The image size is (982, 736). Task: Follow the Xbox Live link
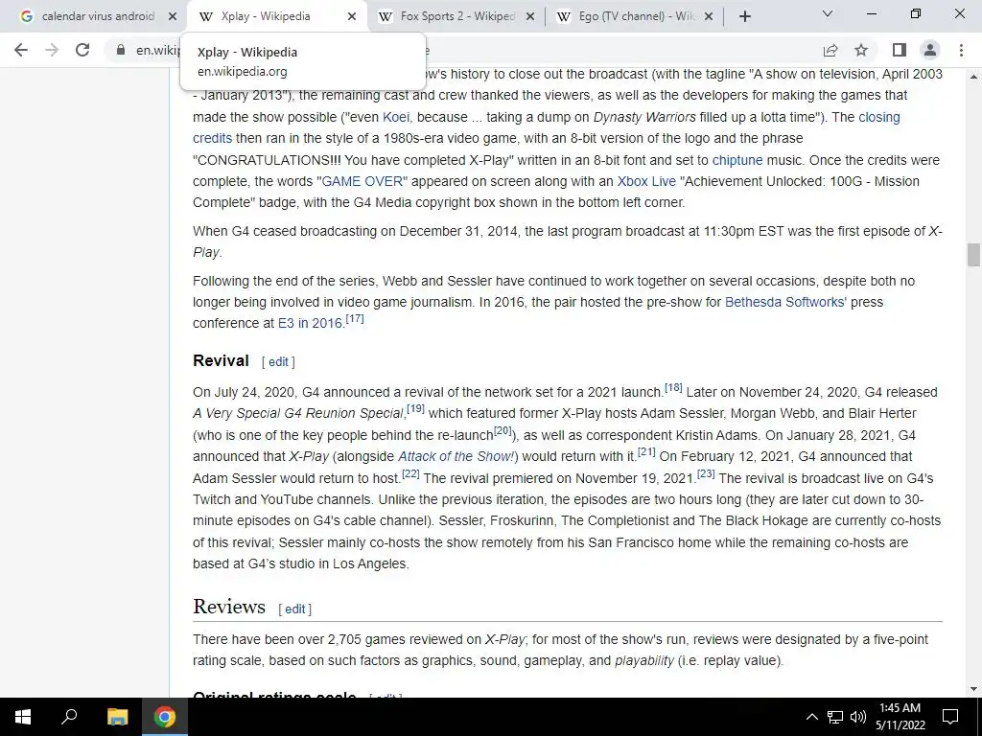[646, 181]
